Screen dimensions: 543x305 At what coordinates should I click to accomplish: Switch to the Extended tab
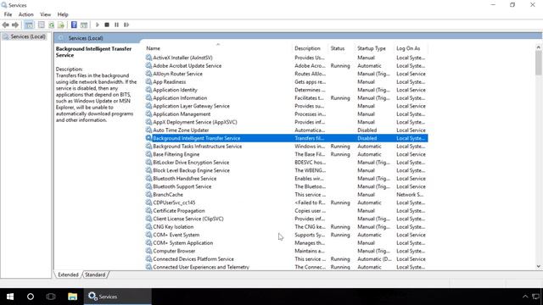68,274
